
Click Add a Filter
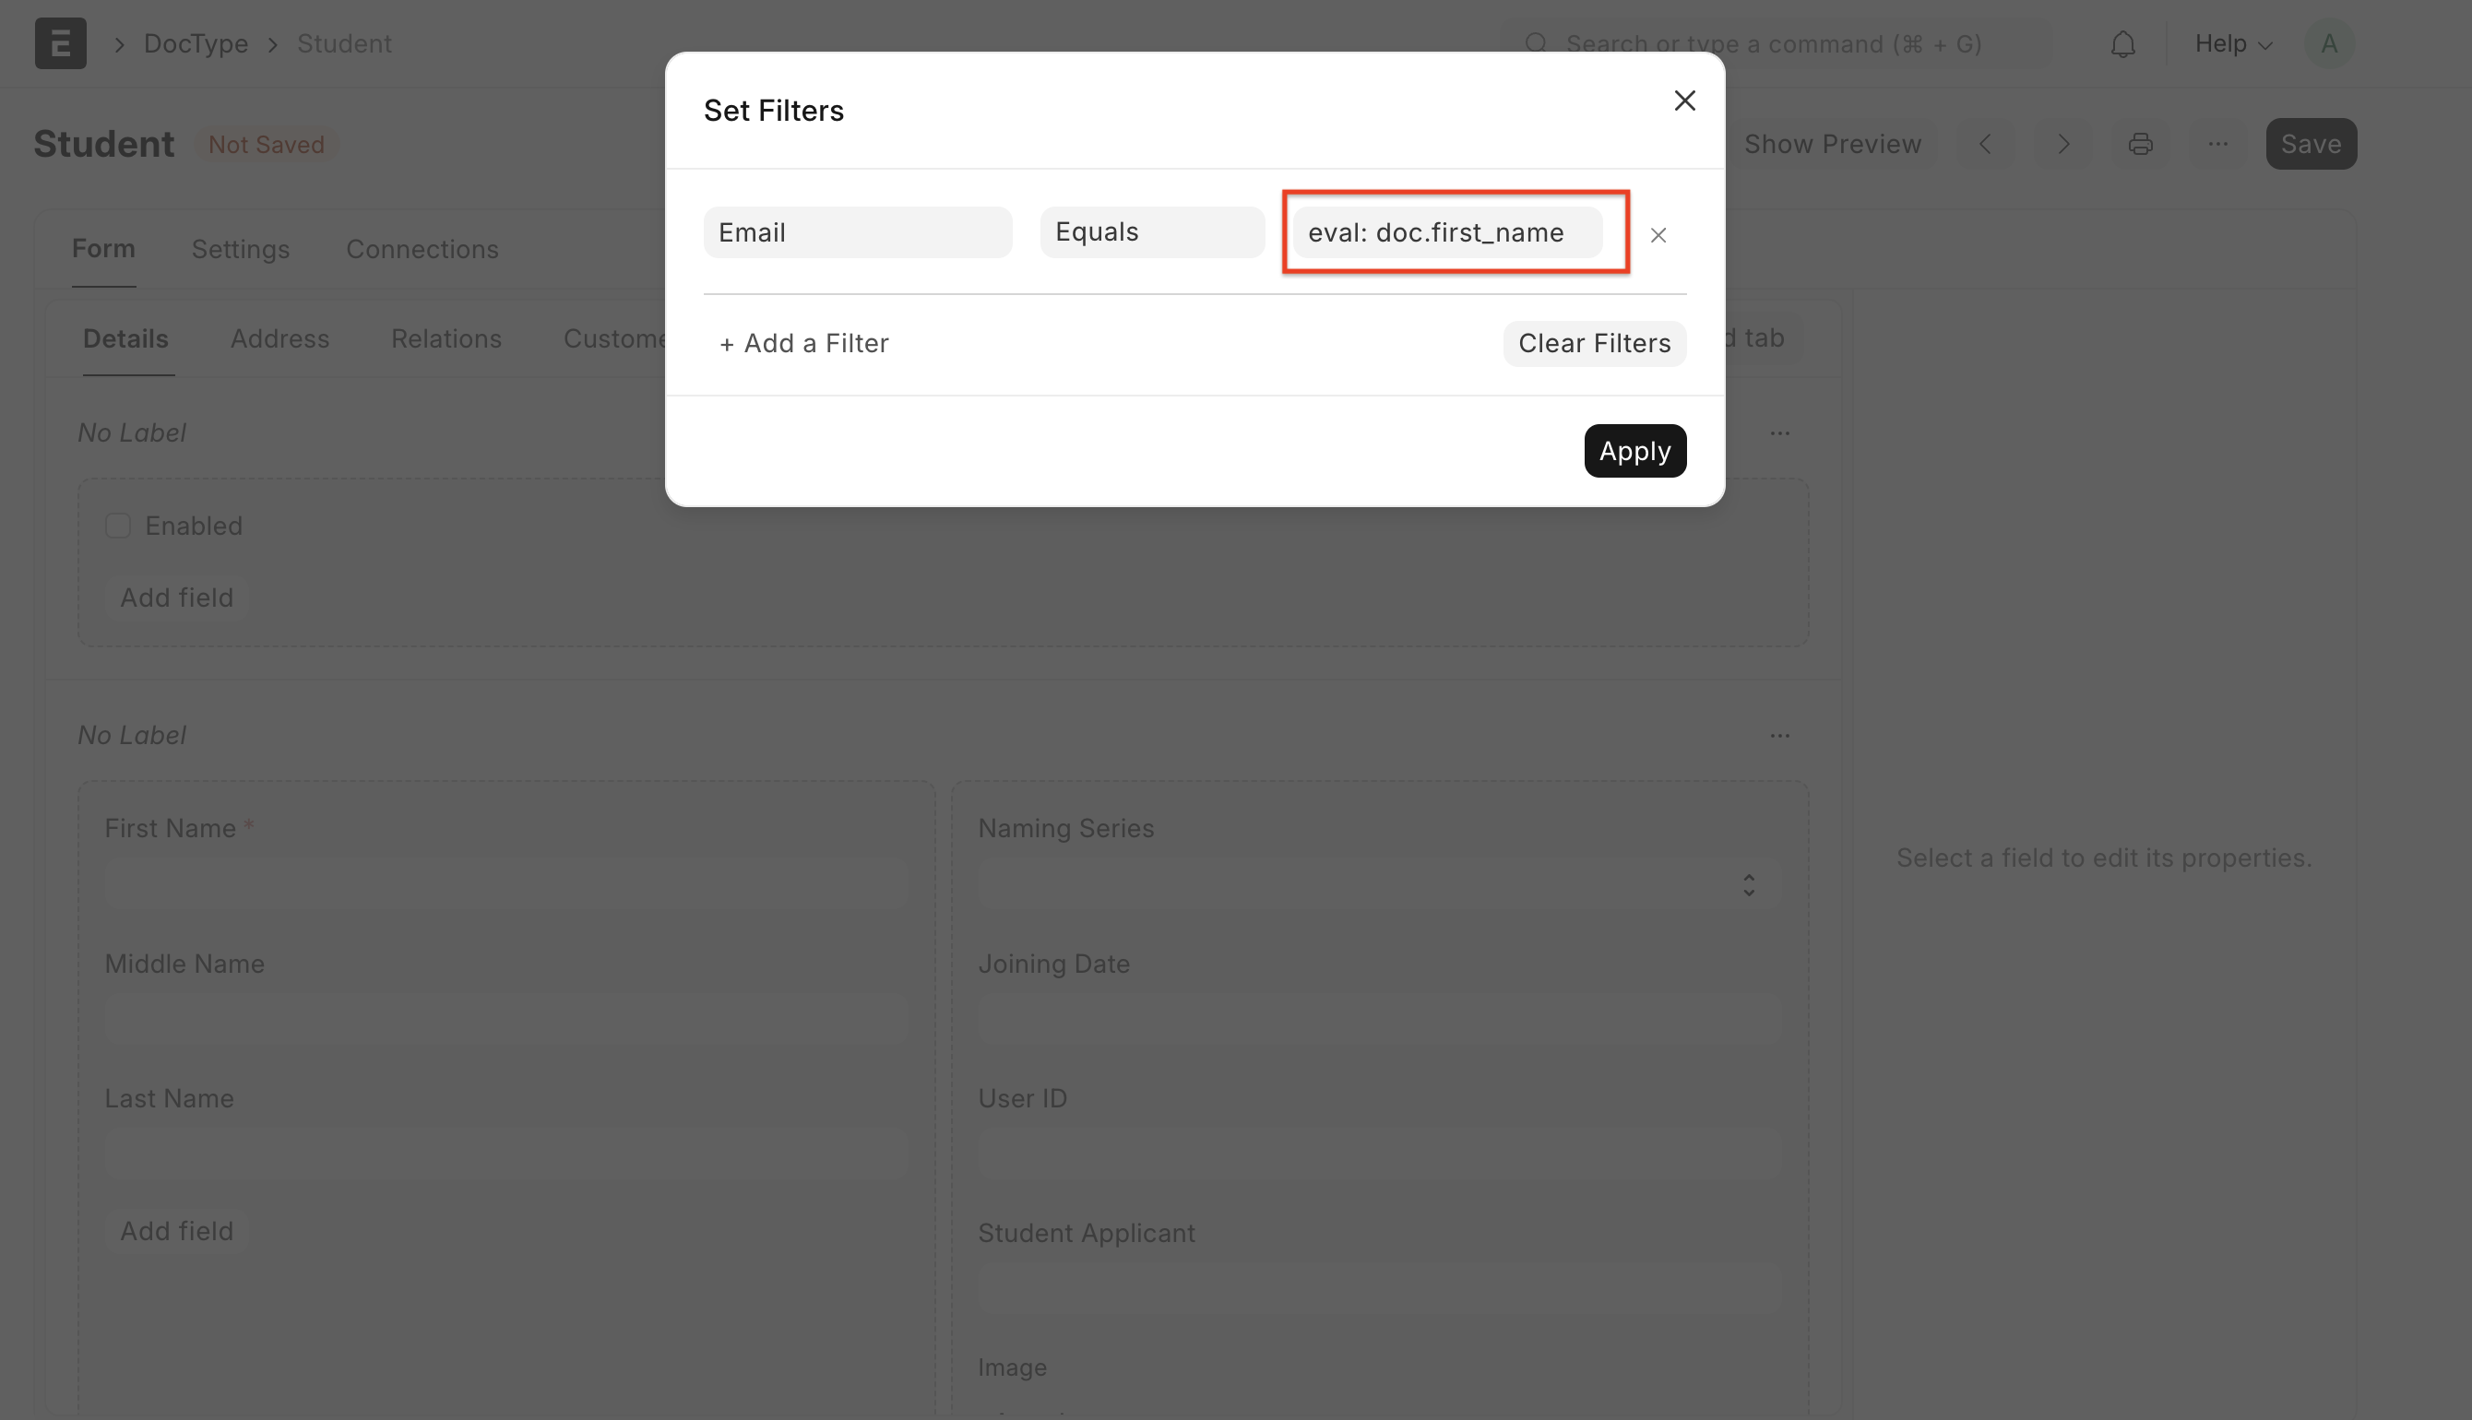[803, 343]
